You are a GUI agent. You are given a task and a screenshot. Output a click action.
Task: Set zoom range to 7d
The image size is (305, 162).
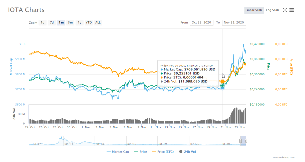[52, 22]
